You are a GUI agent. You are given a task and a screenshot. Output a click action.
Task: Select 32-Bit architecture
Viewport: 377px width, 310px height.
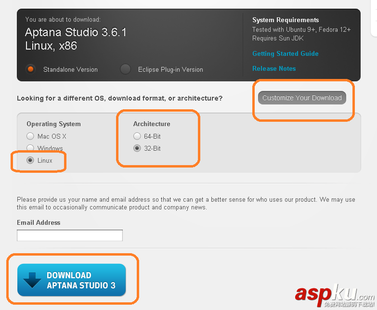click(137, 148)
